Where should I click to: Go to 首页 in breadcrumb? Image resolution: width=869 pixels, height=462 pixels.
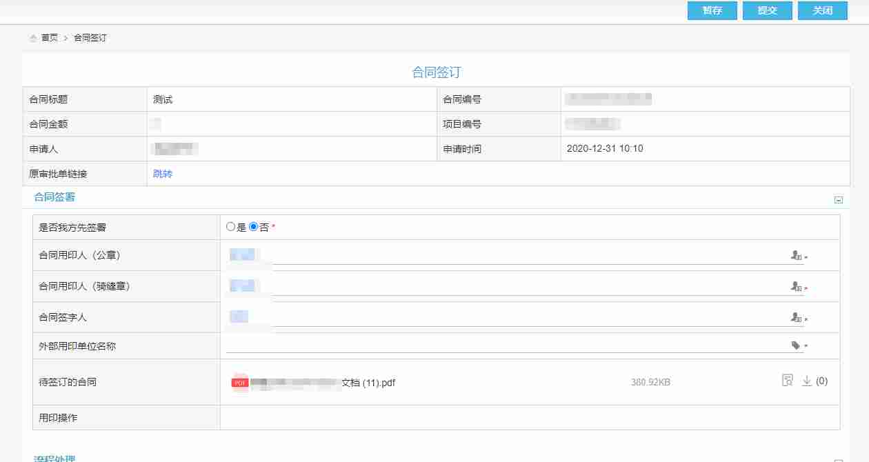[50, 38]
